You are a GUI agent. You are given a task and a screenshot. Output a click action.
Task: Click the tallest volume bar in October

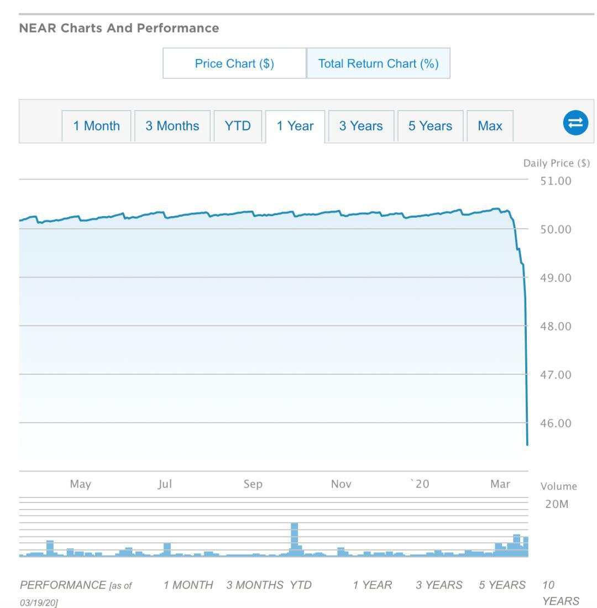tap(294, 539)
